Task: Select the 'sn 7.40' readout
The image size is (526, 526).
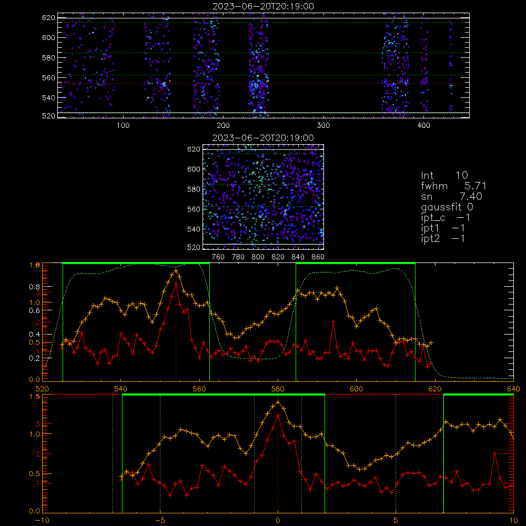Action: pyautogui.click(x=451, y=196)
